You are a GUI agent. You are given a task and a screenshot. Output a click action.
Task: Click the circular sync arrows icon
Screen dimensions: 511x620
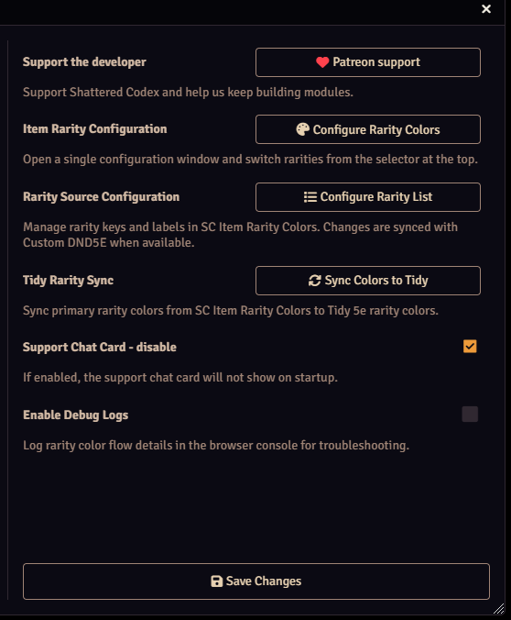pos(314,281)
